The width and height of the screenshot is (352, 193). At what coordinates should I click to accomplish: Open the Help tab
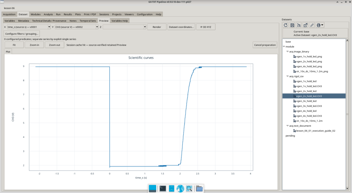click(158, 14)
